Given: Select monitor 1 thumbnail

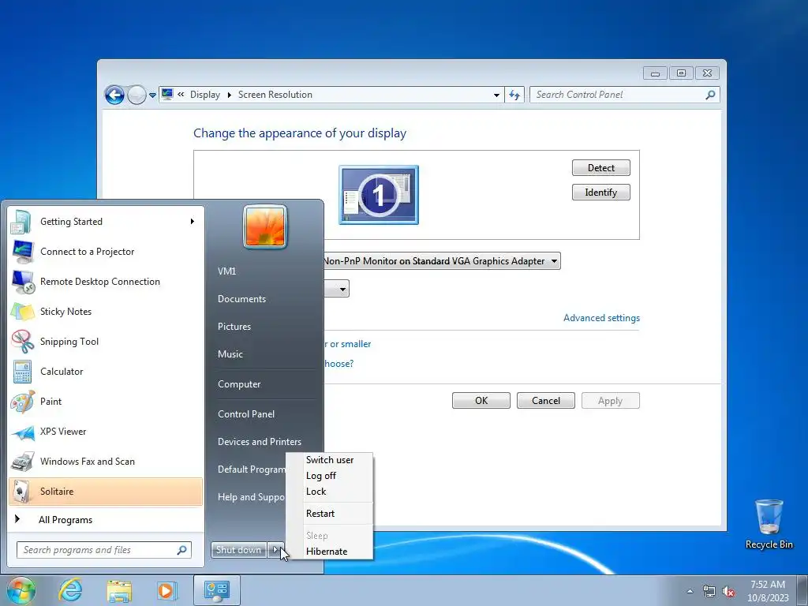Looking at the screenshot, I should click(x=379, y=195).
